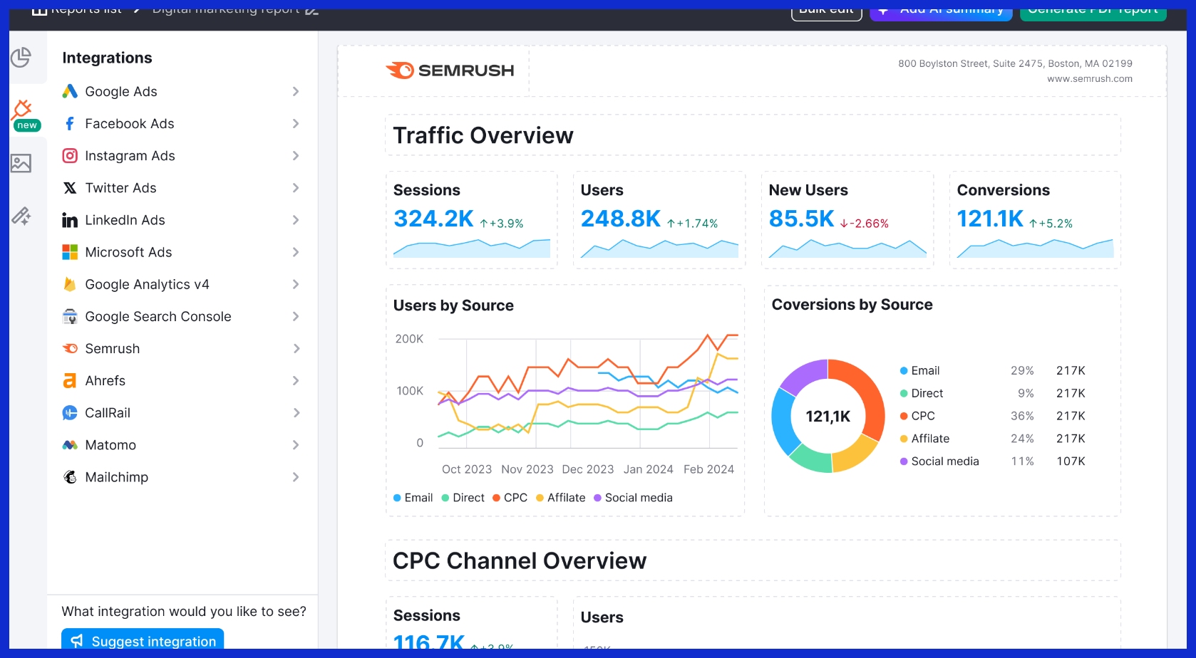1196x658 pixels.
Task: Select the Google Ads label
Action: tap(121, 92)
